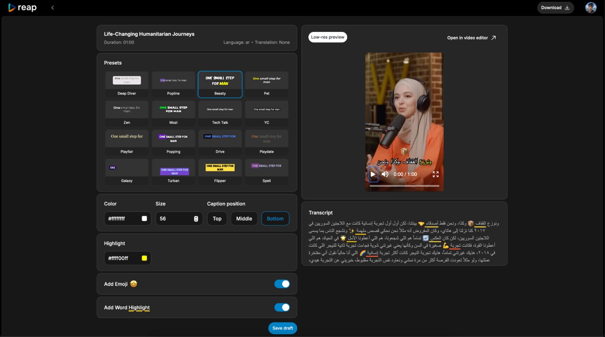Click the reap logo
The height and width of the screenshot is (337, 605).
click(22, 8)
